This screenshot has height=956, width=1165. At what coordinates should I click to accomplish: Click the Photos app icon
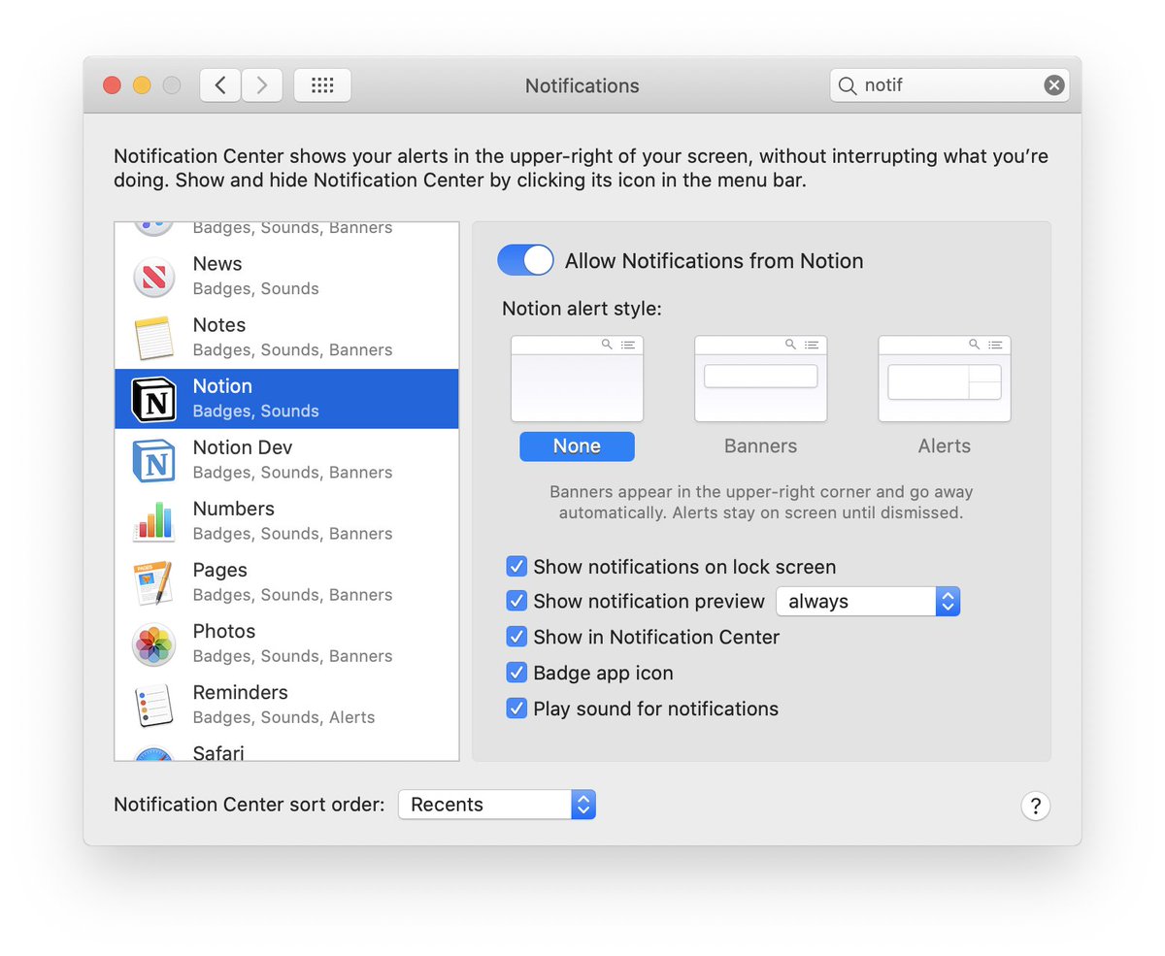[x=153, y=643]
